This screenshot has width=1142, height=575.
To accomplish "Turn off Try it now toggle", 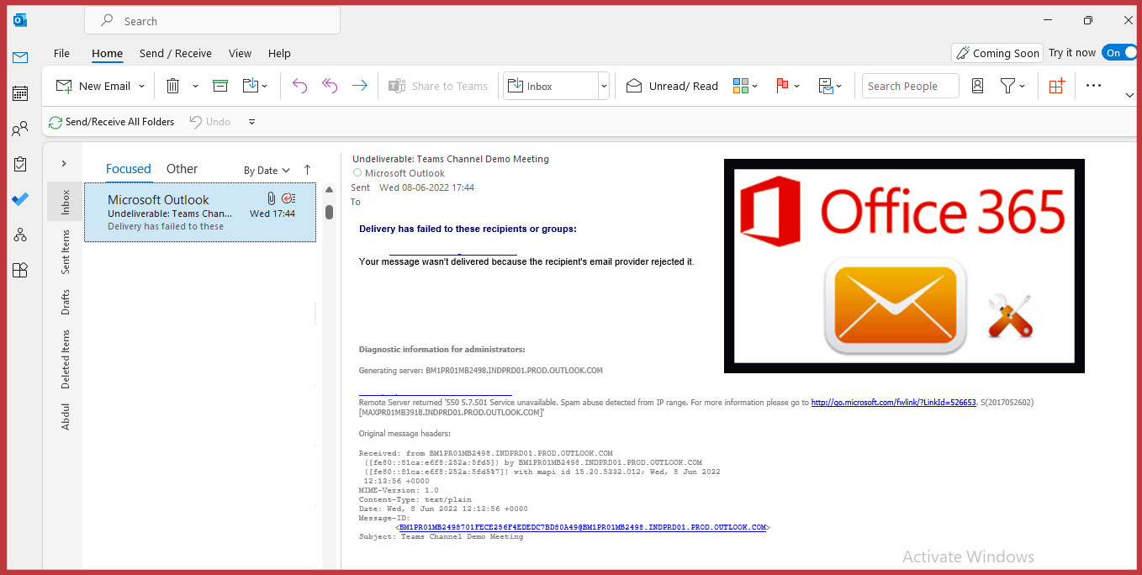I will [1119, 53].
